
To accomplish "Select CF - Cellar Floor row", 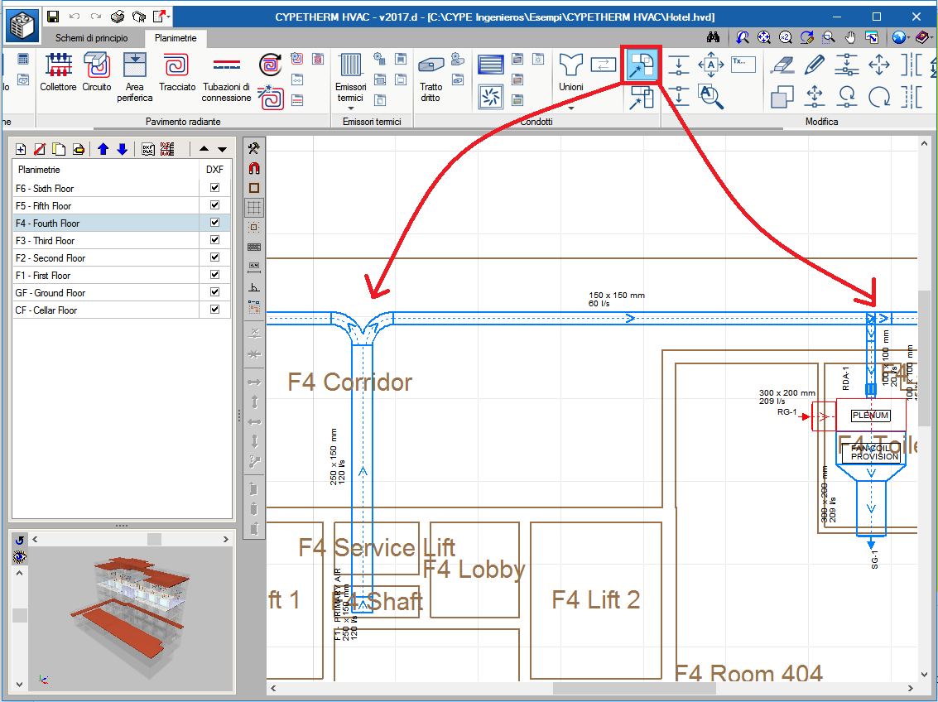I will pos(122,310).
